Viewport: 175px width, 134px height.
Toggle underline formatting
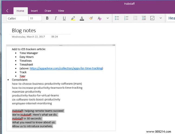pos(64,18)
